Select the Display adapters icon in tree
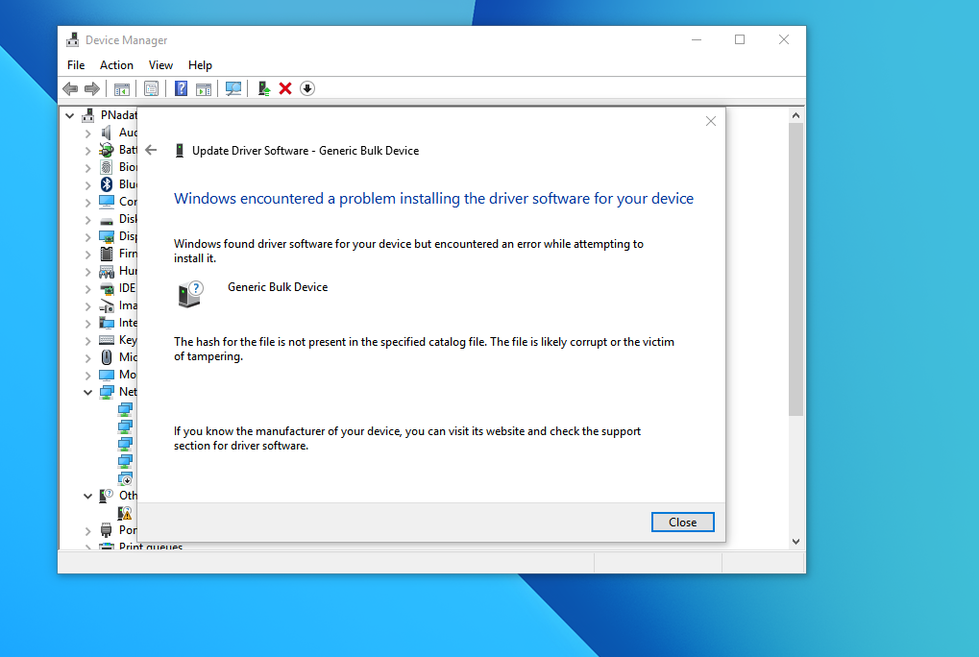Image resolution: width=979 pixels, height=657 pixels. [x=107, y=236]
